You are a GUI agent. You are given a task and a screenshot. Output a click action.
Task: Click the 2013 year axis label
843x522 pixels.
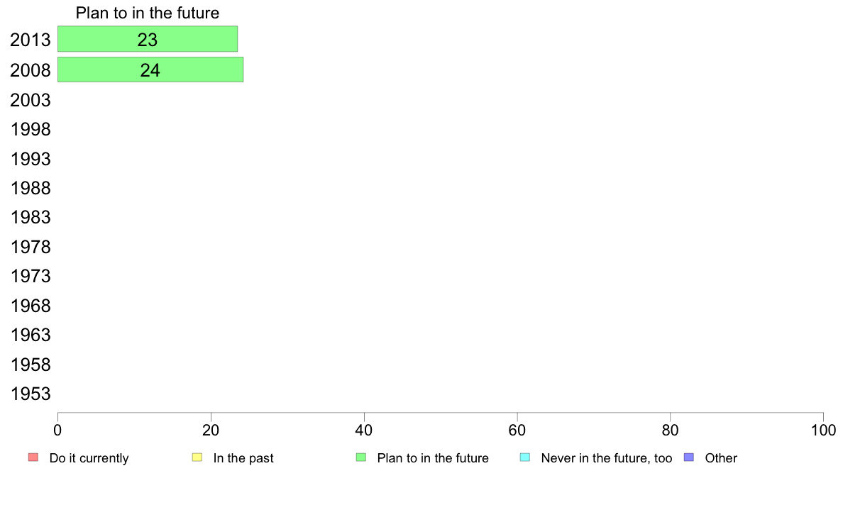click(x=31, y=40)
